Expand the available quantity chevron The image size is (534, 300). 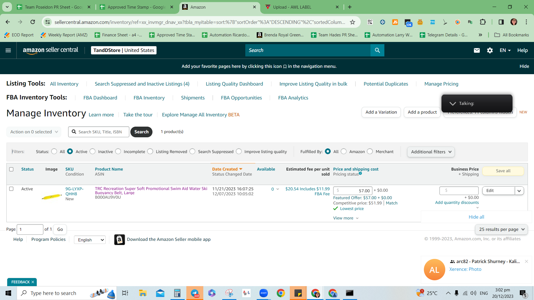(x=278, y=189)
